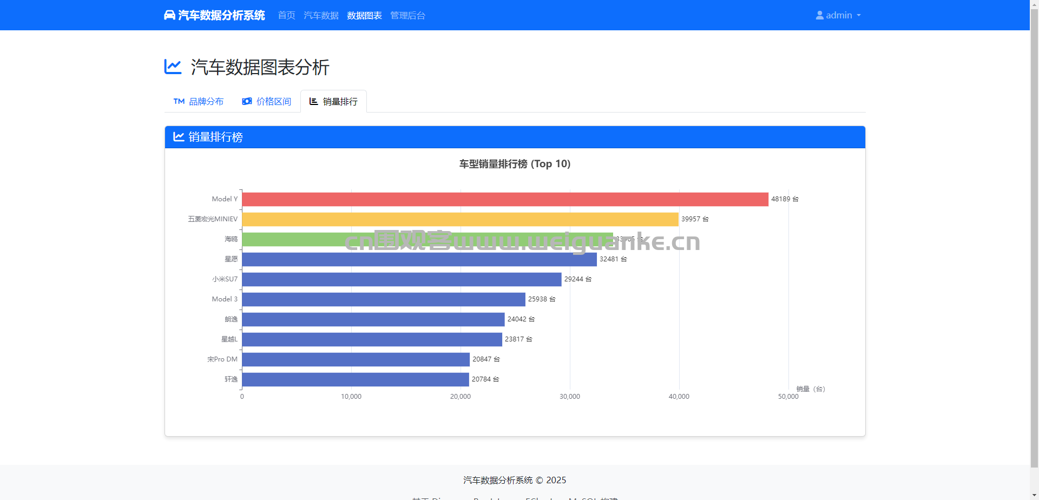
Task: Click the 宋Pro DM bar
Action: pyautogui.click(x=356, y=359)
